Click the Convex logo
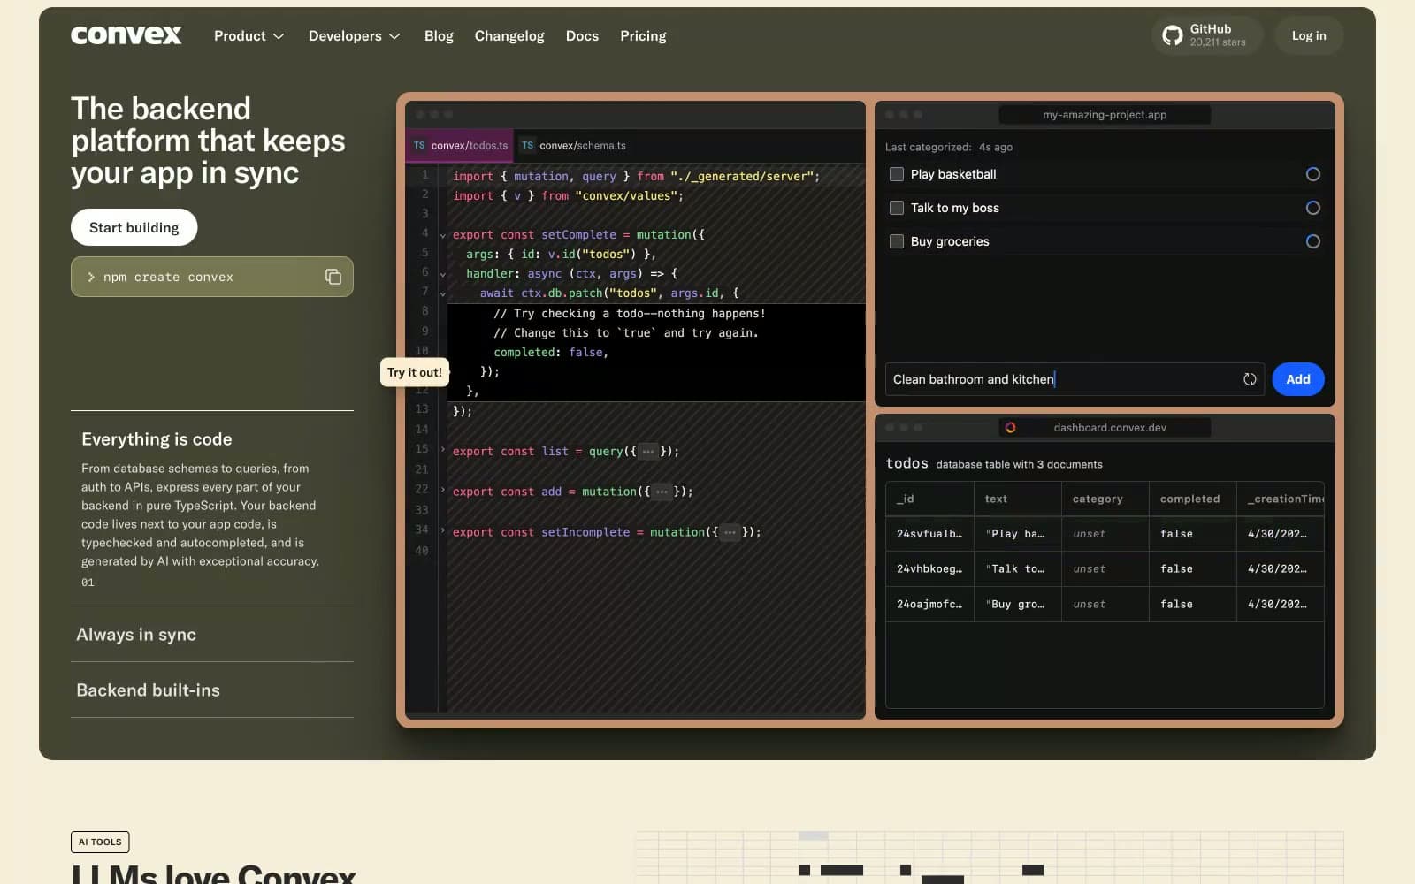The image size is (1415, 884). tap(126, 35)
